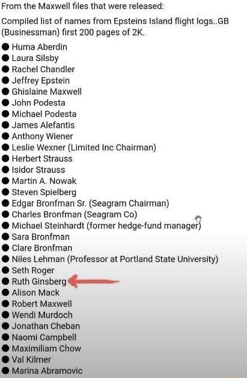Viewport: 247px width, 378px height.
Task: Click the bullet next to Marina Abramovic
Action: pyautogui.click(x=5, y=371)
